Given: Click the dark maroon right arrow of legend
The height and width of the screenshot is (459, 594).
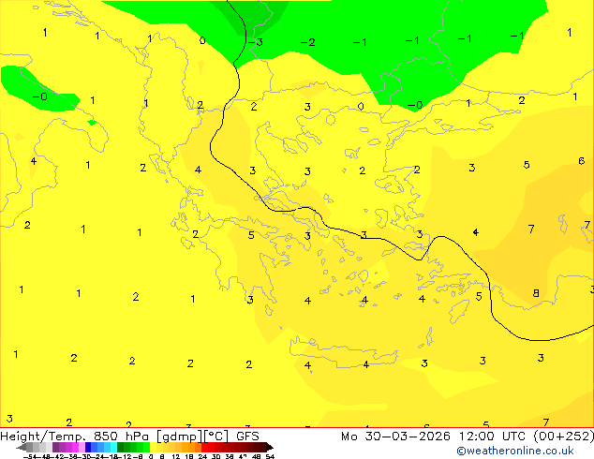Looking at the screenshot, I should tap(270, 447).
